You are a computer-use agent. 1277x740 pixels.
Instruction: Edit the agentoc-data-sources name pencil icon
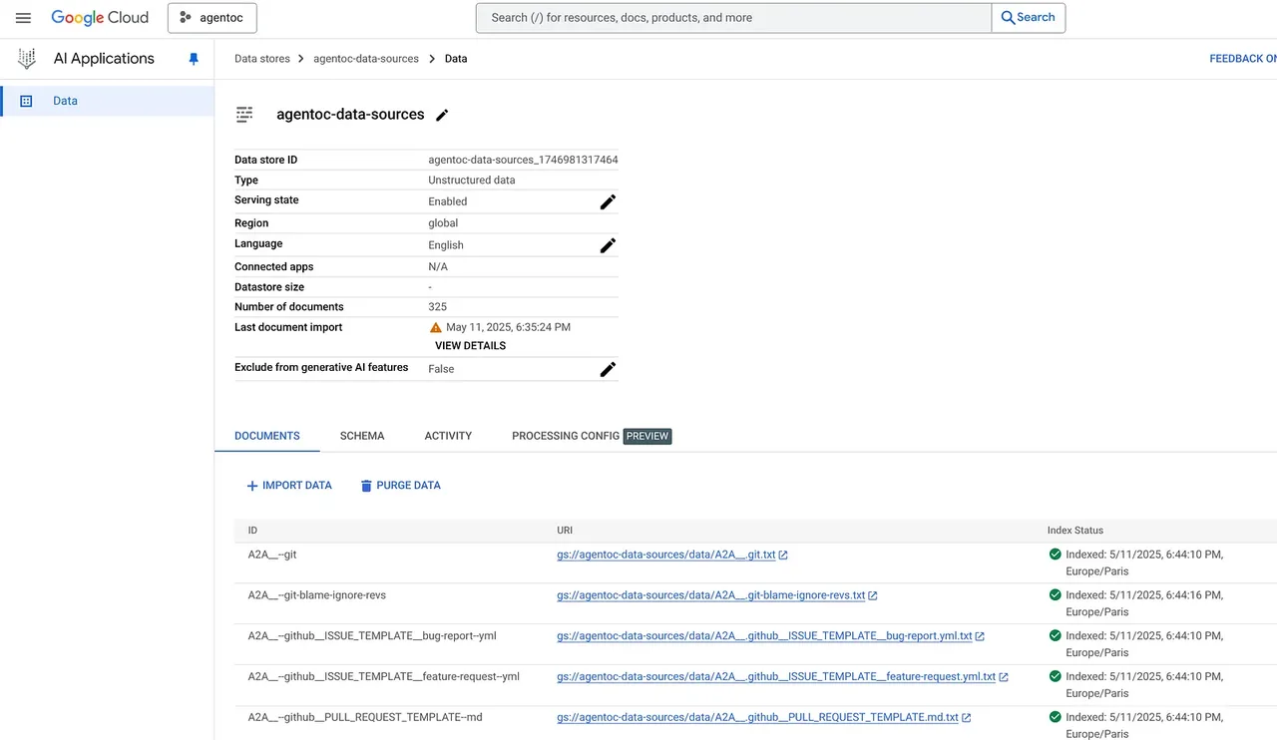442,115
